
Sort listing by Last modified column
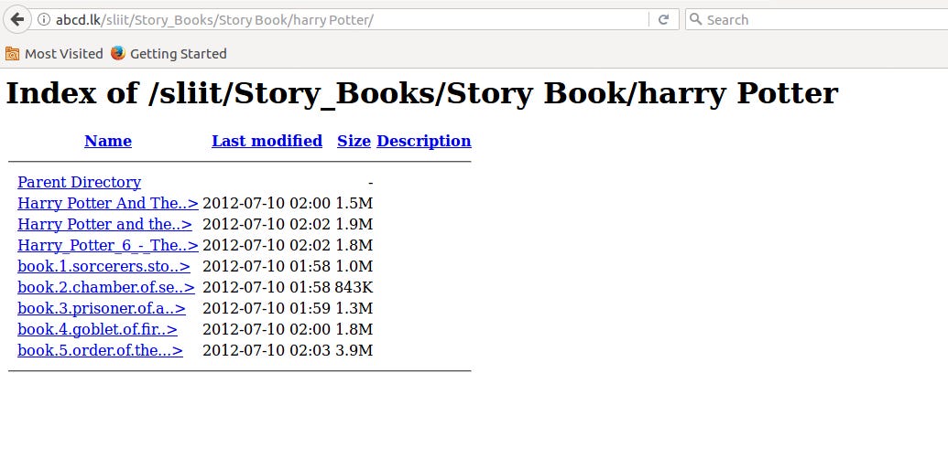pyautogui.click(x=267, y=141)
